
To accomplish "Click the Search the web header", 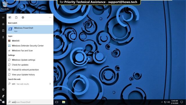I will click(x=14, y=79).
